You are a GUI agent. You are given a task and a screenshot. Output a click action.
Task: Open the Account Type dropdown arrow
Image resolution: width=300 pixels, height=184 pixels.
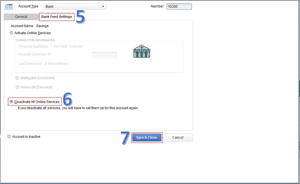[x=103, y=7]
